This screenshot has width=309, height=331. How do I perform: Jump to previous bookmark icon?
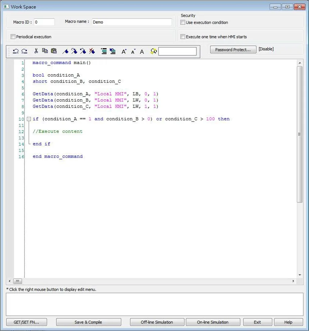[x=83, y=51]
